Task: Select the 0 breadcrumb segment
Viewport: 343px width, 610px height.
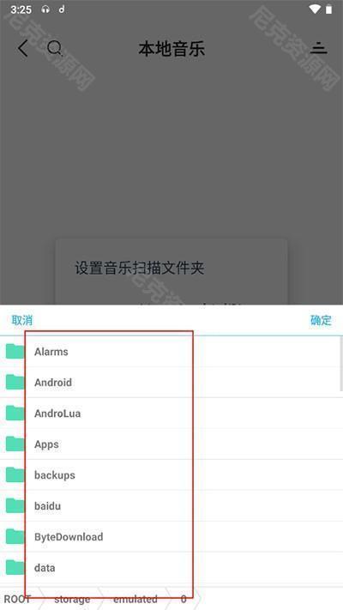Action: (184, 599)
